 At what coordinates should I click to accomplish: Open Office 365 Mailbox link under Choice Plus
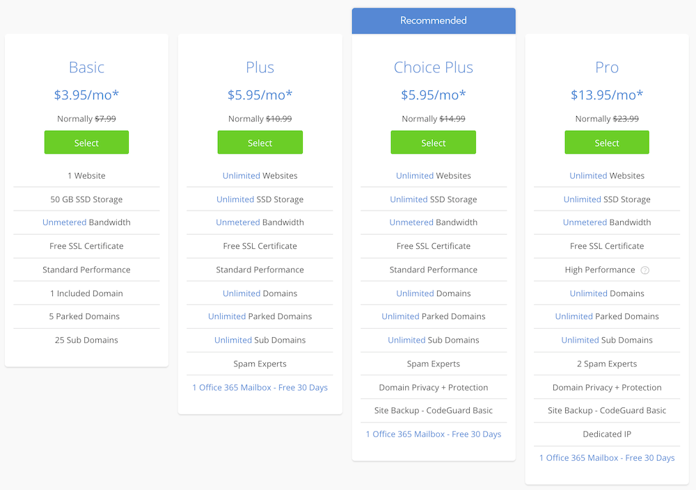[434, 434]
